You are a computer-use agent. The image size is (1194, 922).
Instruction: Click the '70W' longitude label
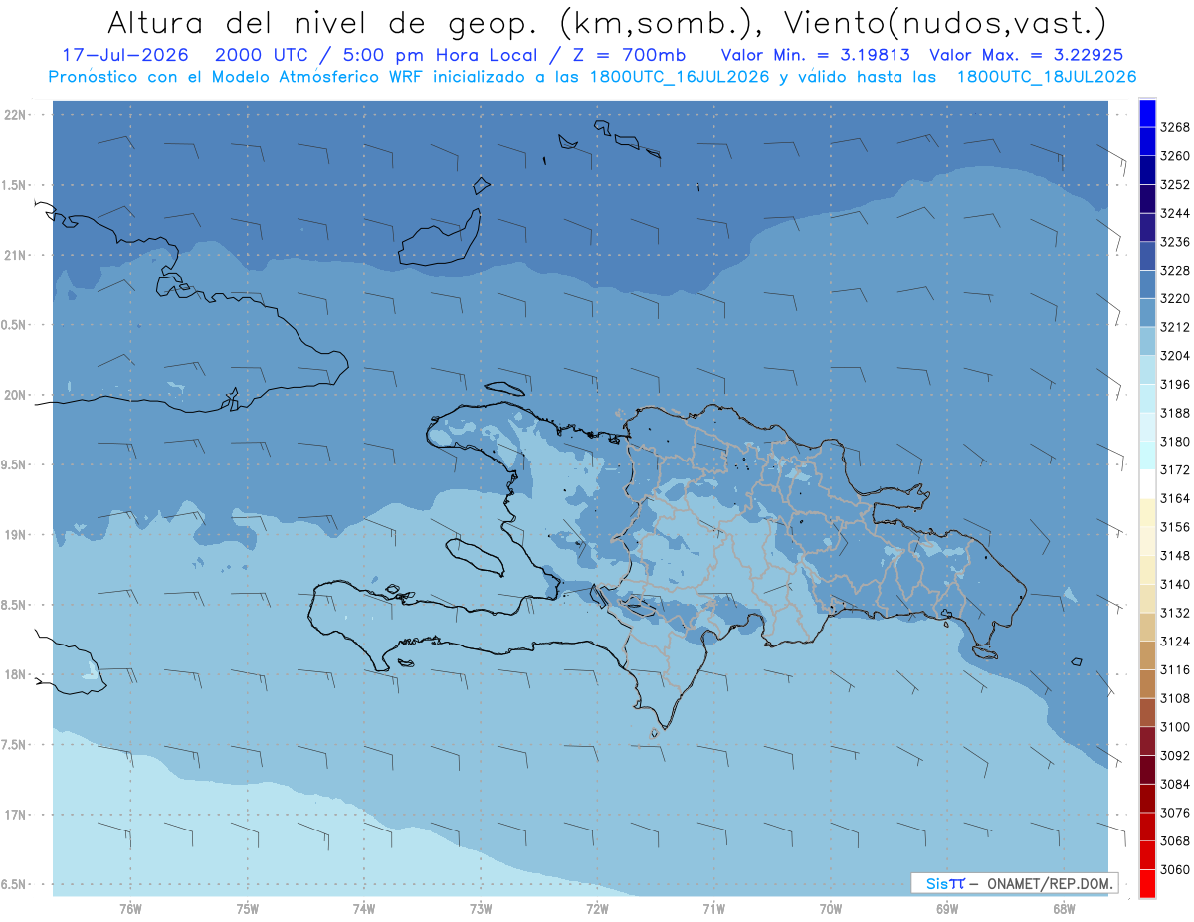click(831, 909)
